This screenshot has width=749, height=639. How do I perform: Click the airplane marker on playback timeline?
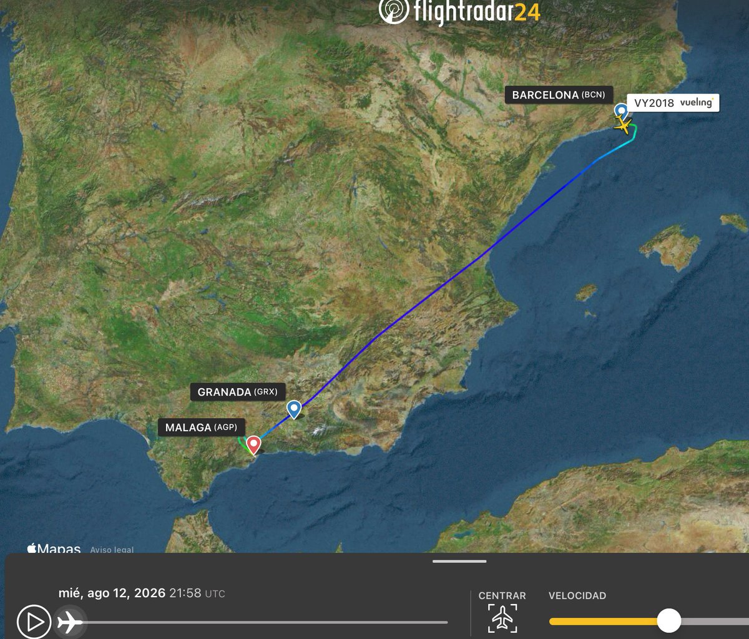[69, 622]
